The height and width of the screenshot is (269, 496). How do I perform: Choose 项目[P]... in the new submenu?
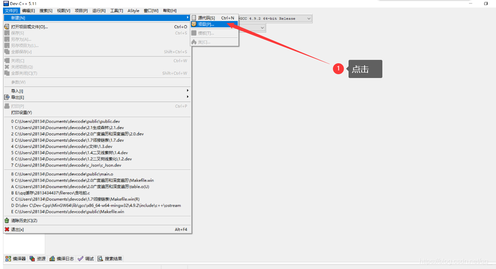point(214,24)
